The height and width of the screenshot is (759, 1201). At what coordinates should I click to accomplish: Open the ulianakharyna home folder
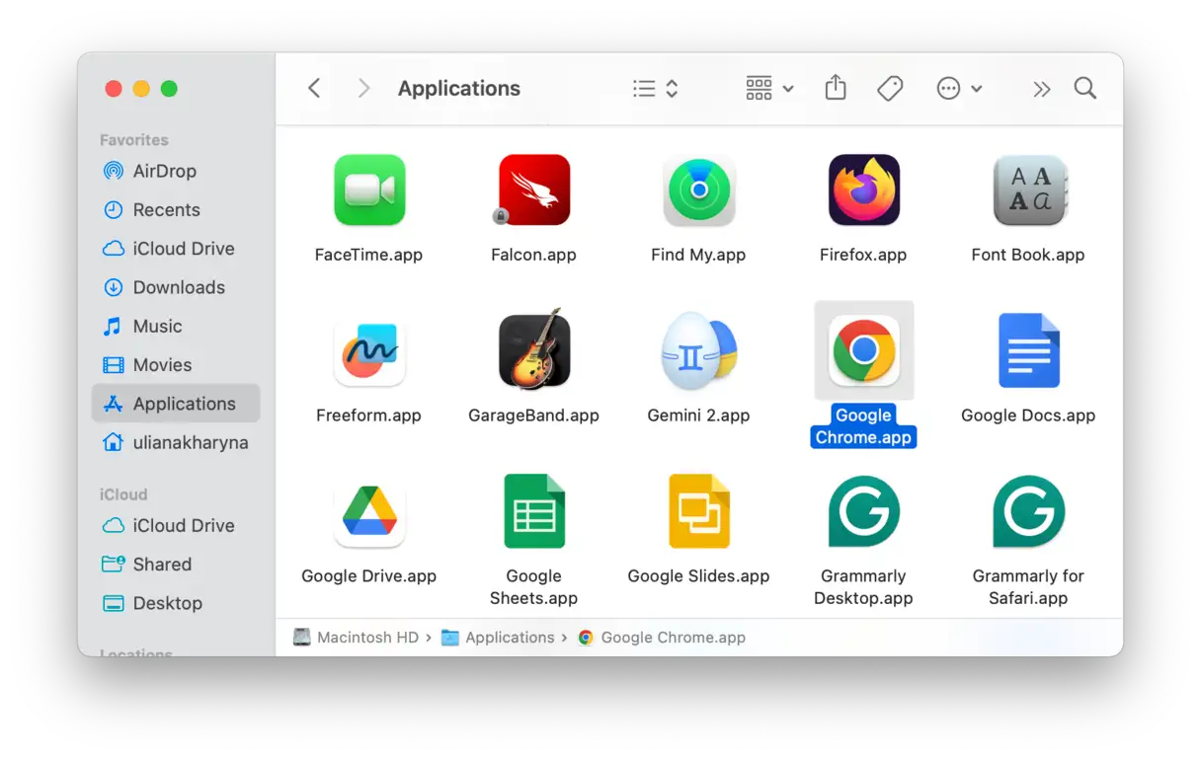click(176, 442)
